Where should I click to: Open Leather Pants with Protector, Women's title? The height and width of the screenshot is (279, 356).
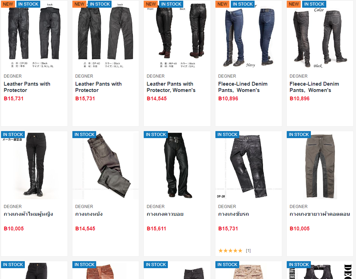point(171,87)
